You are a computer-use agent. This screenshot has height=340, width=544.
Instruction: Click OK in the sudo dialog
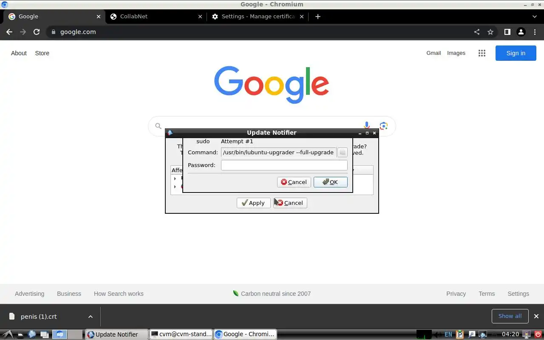(330, 182)
